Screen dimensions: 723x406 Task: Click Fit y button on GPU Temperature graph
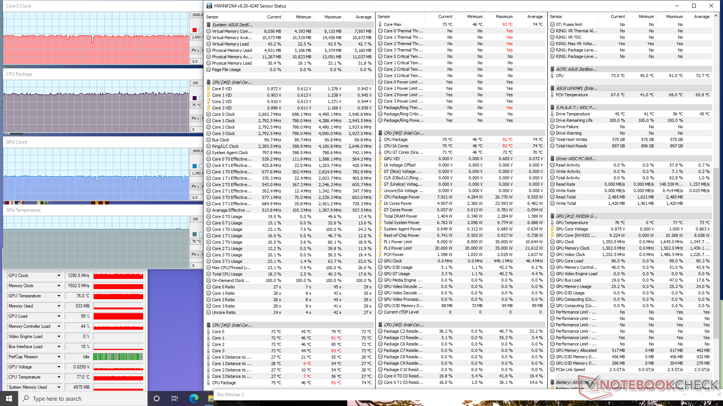click(x=195, y=255)
